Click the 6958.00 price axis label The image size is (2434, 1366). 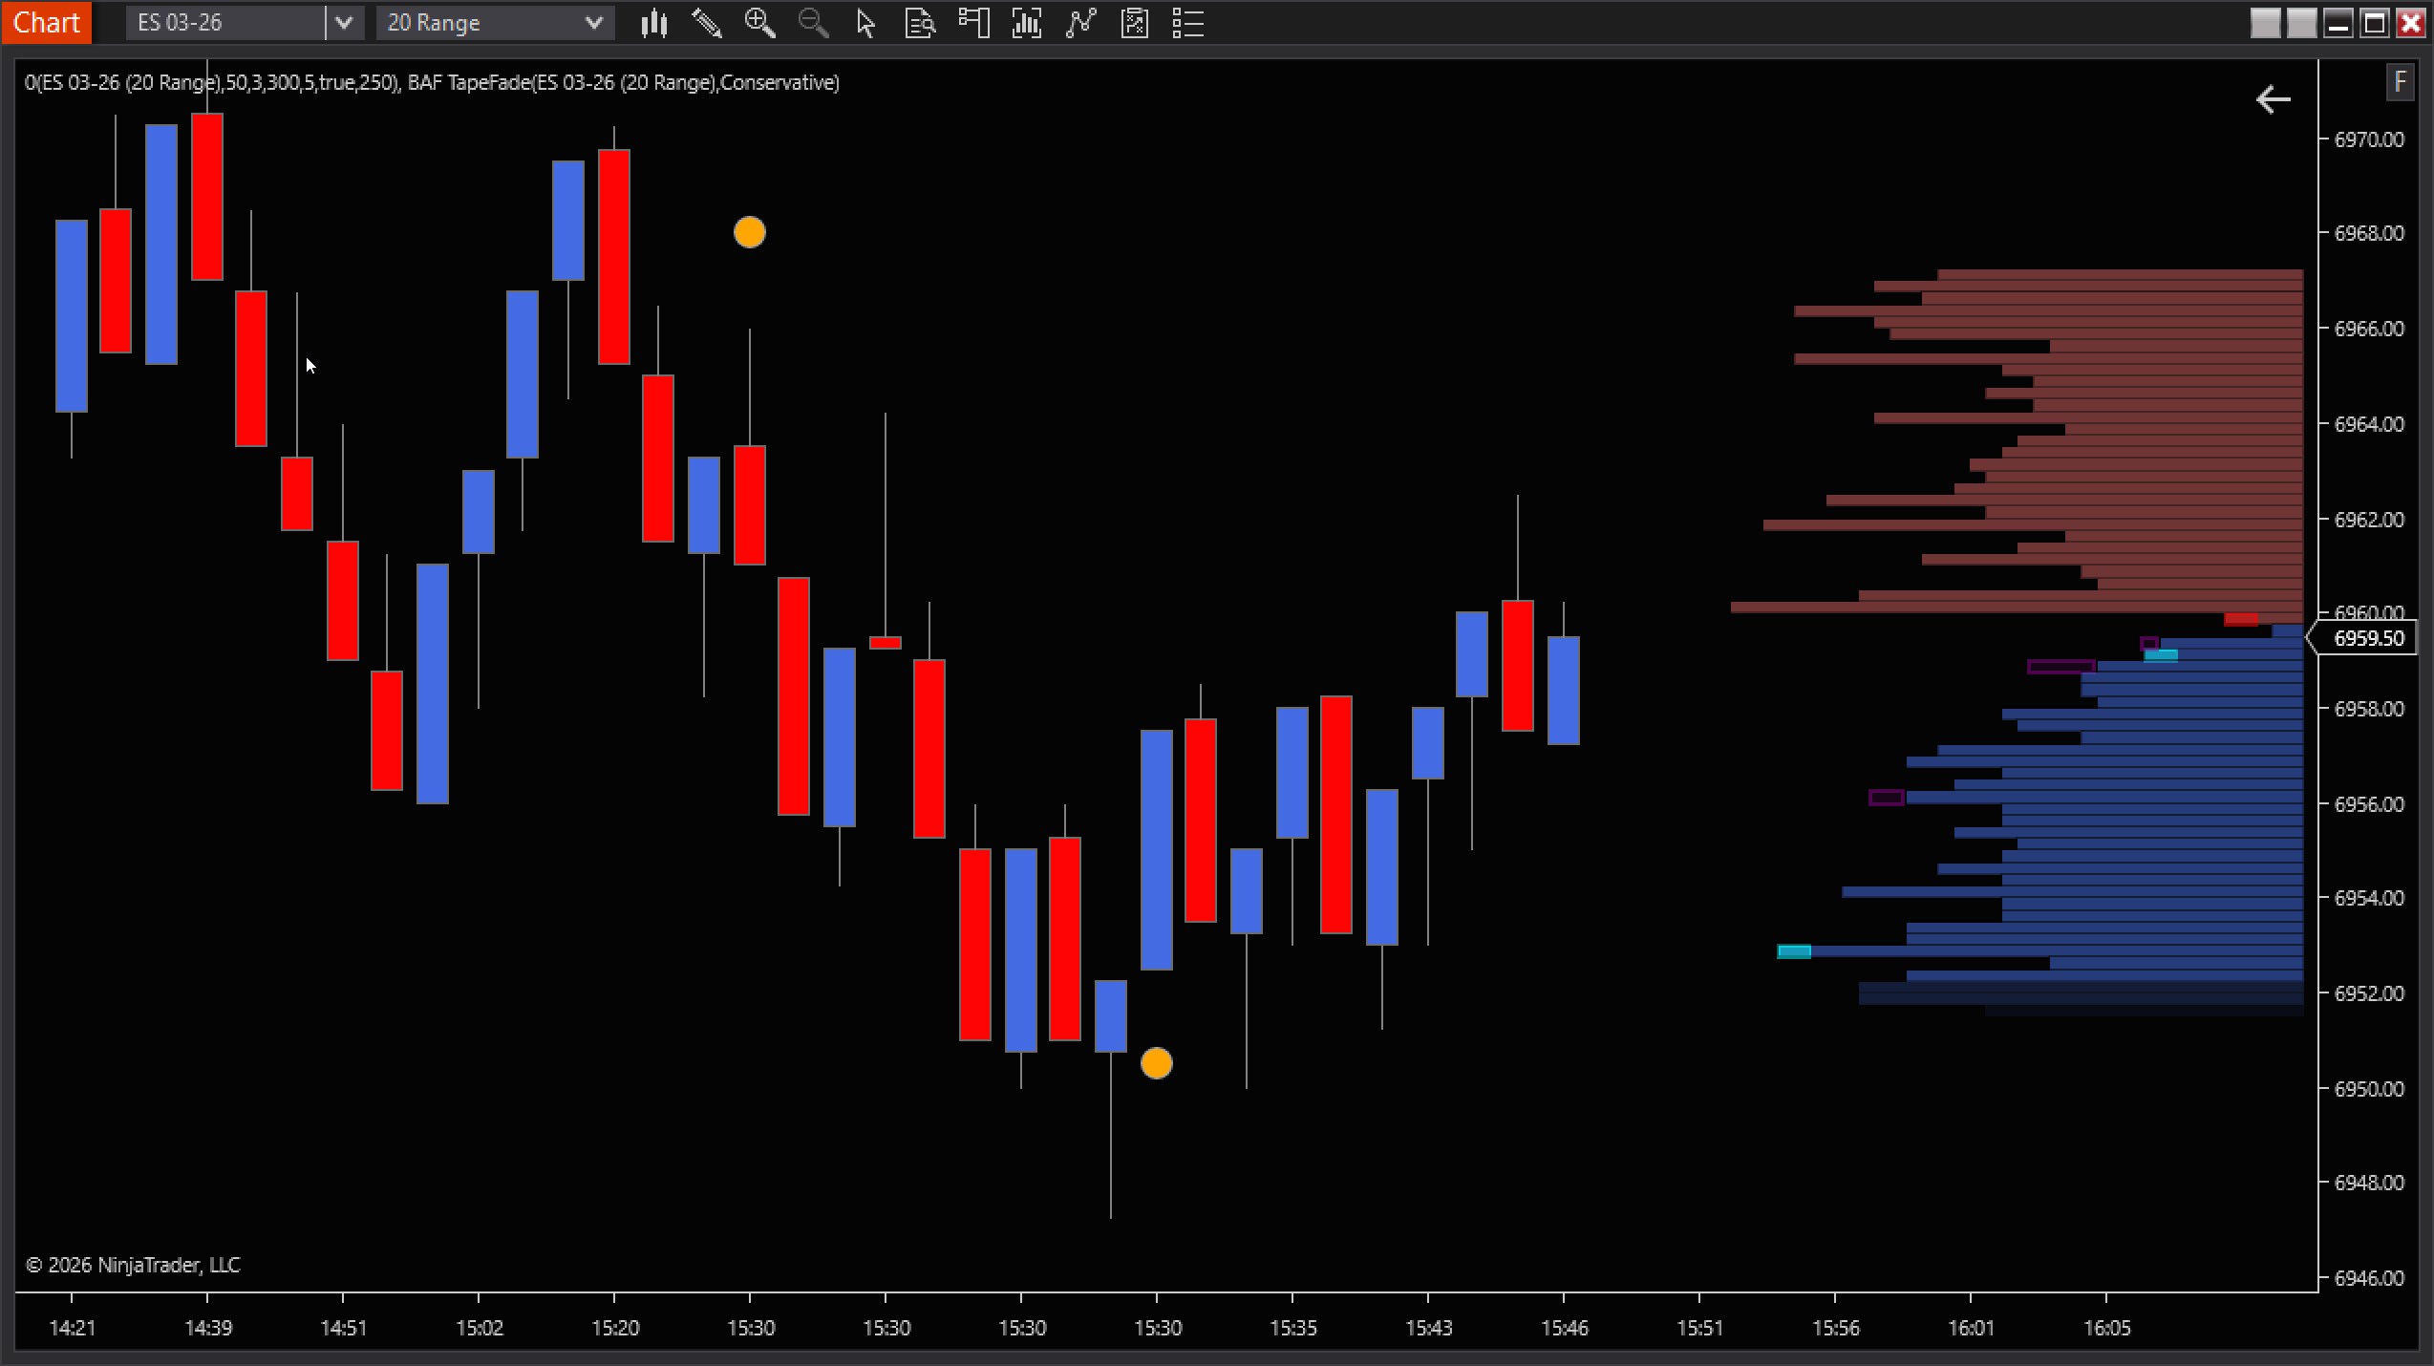pos(2369,709)
